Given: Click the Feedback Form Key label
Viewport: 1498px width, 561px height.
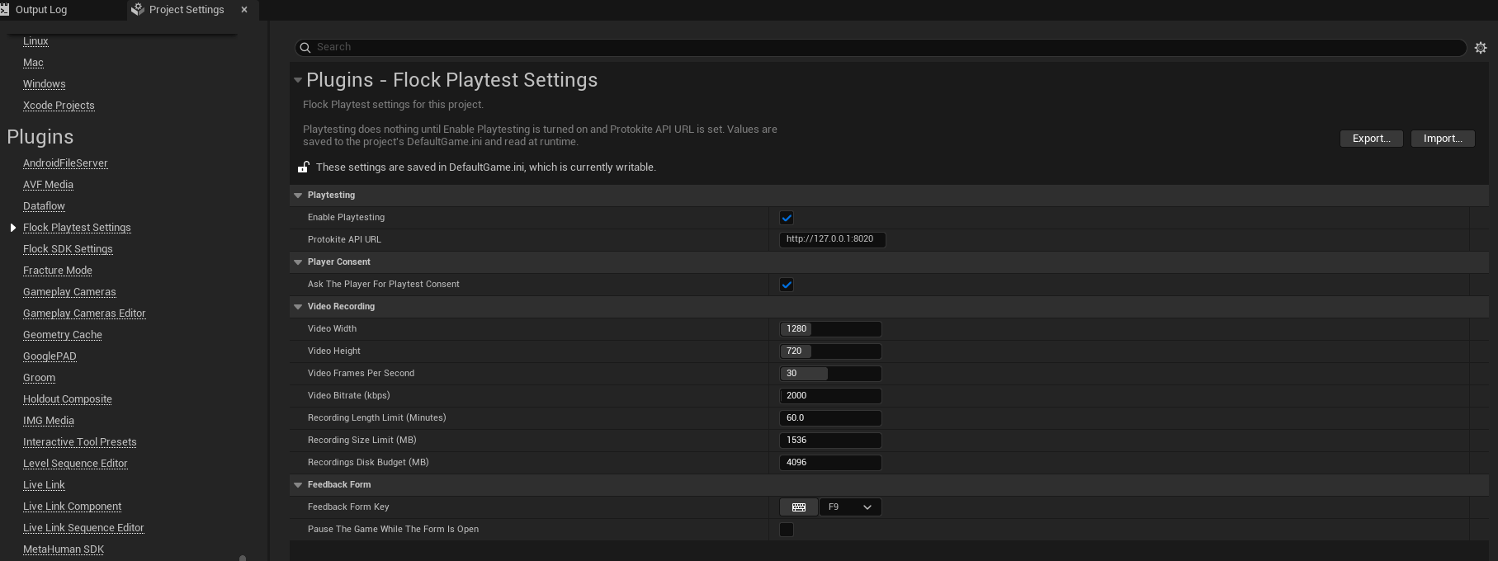Looking at the screenshot, I should tap(348, 507).
